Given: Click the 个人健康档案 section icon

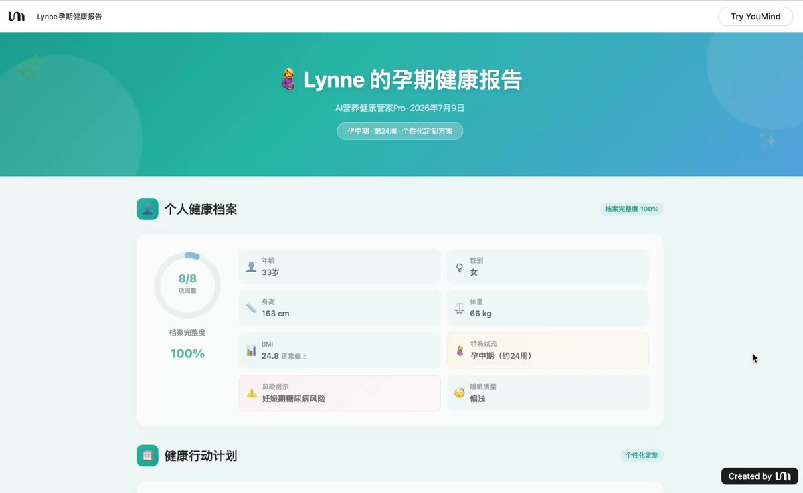Looking at the screenshot, I should pos(147,209).
